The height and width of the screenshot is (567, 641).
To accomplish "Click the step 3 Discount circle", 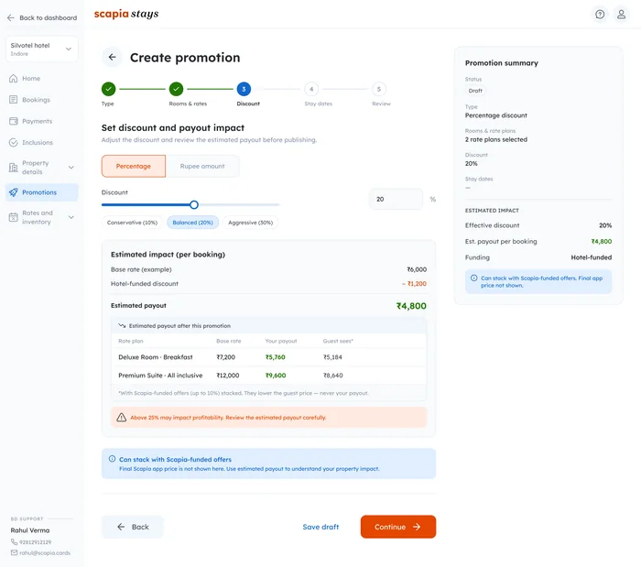I will click(x=244, y=89).
